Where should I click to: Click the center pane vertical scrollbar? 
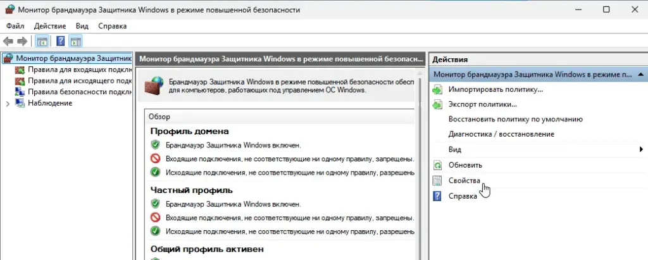pyautogui.click(x=421, y=165)
